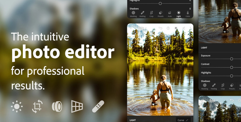Viewport: 241px width, 122px height.
Task: Open Presets below the LIGHT panel sliders
Action: tap(232, 87)
